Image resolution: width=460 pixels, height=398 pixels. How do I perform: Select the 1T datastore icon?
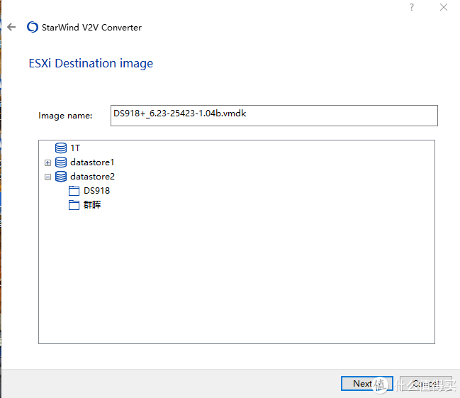point(61,148)
